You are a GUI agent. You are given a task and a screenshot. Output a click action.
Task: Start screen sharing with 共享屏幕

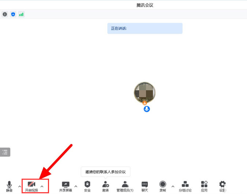pos(66,186)
